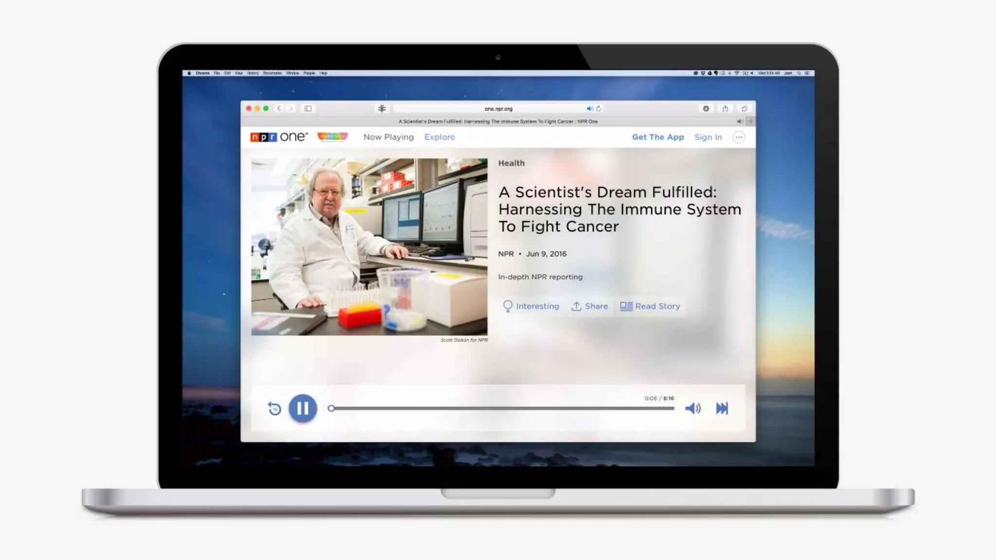Click the rewind 15 seconds icon
The width and height of the screenshot is (996, 560).
pyautogui.click(x=274, y=408)
